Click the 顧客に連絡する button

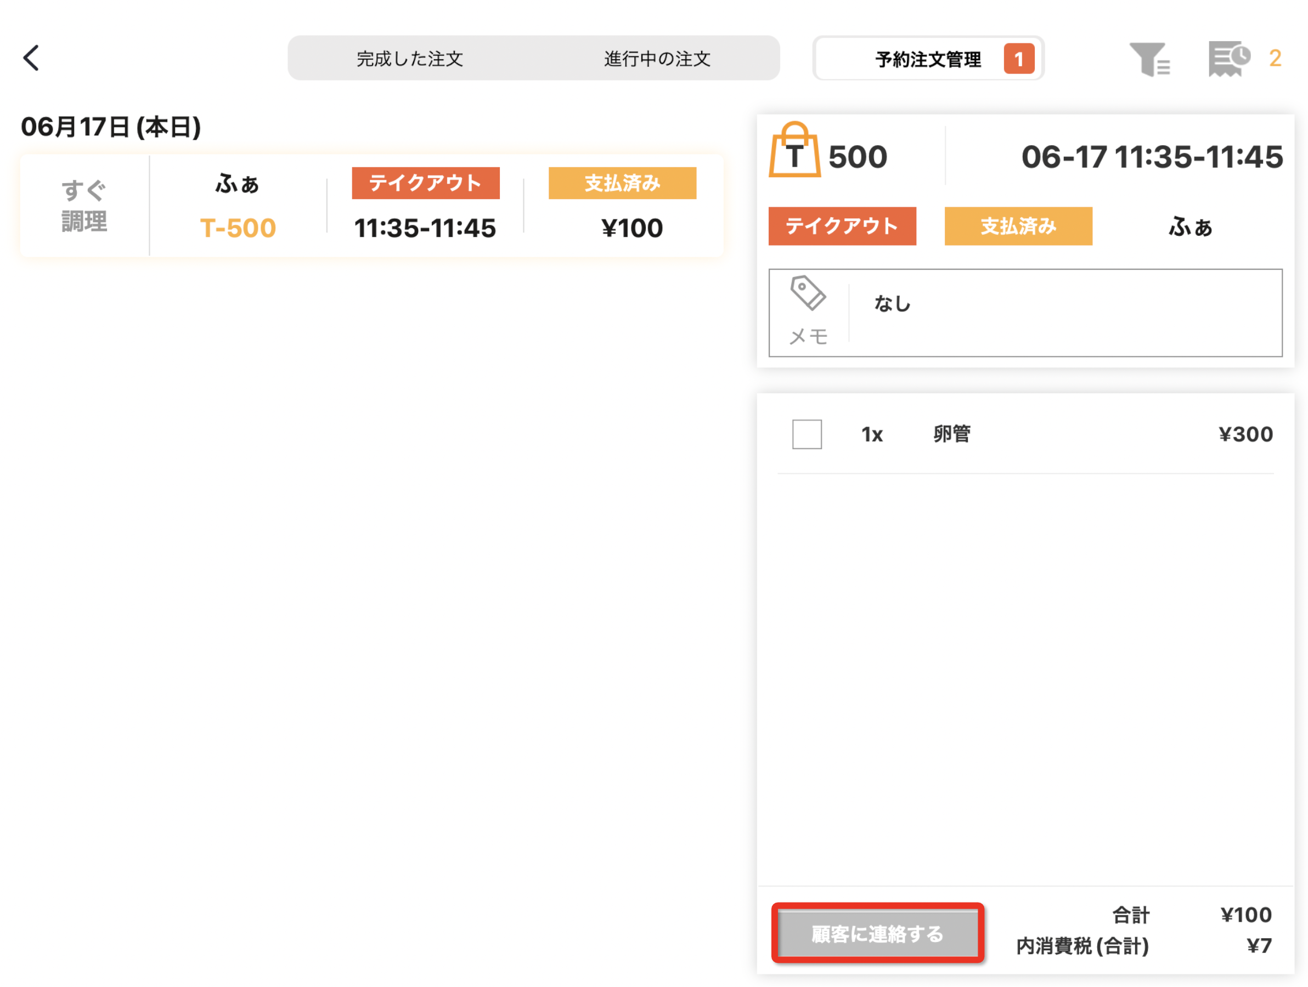tap(877, 933)
